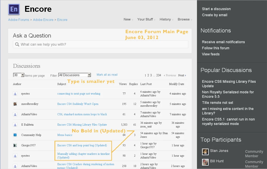Open 'Encore CS4 Suddenly Won't Open' thread
The height and width of the screenshot is (169, 267).
(x=78, y=104)
